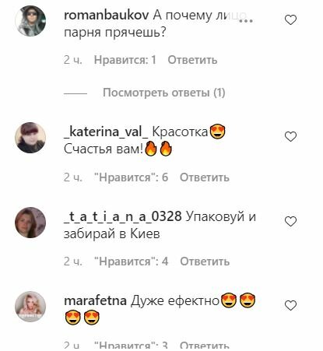Like _katerina_val_'s comment with the heart
Screen dimensions: 323x351
[290, 137]
